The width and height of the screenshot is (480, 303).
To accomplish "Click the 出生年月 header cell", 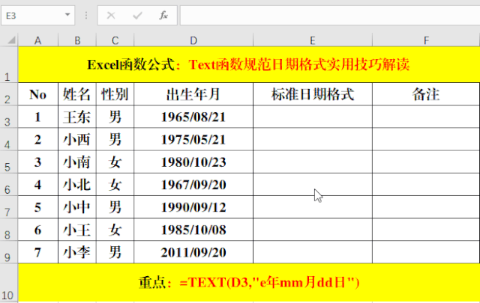I will coord(193,94).
